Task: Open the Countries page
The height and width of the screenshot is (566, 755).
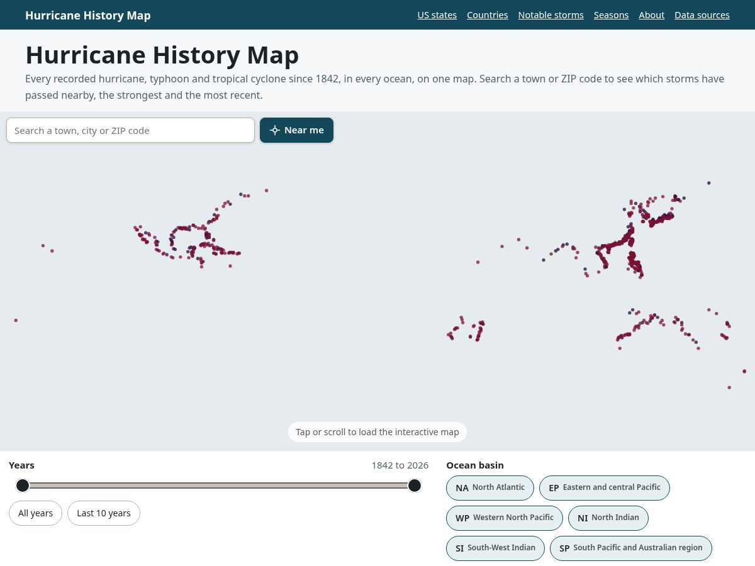Action: click(488, 15)
